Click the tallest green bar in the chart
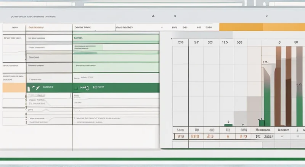305x167 pixels. [x=267, y=102]
